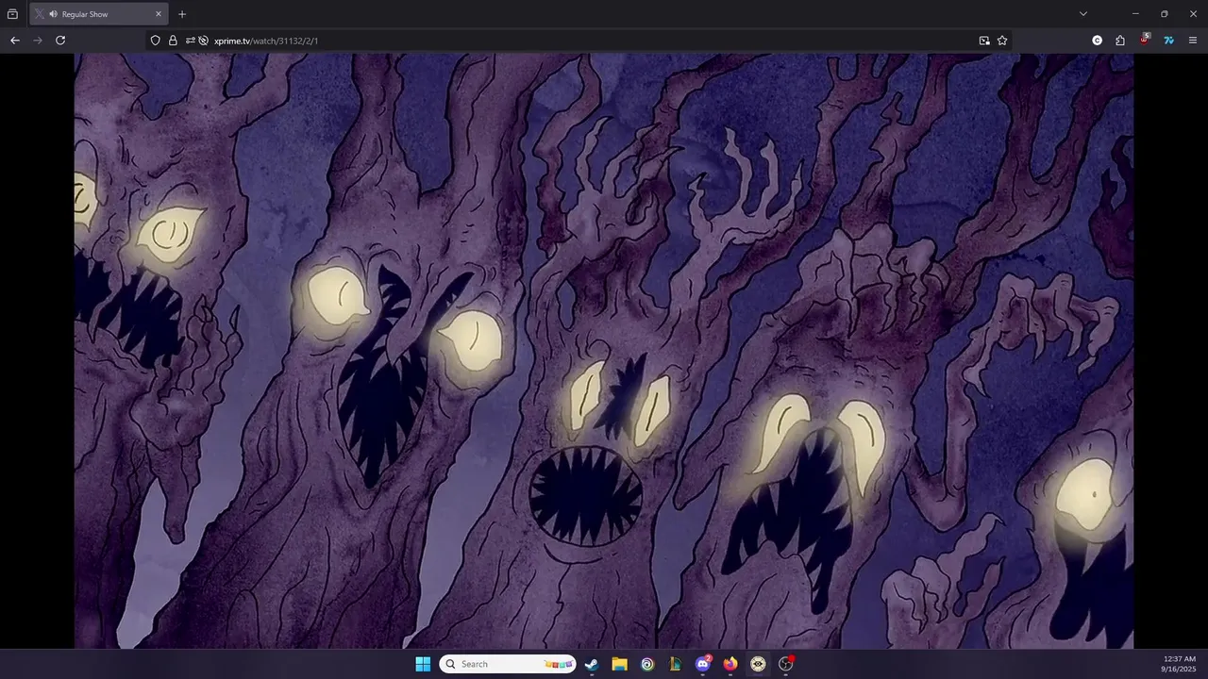Toggle picture-in-picture from address bar

coord(984,41)
